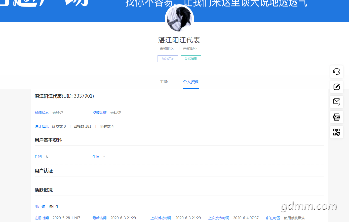The image size is (349, 222).
Task: Click 上次发表时间 value 2020-6-4 07:37
Action: pos(246,218)
